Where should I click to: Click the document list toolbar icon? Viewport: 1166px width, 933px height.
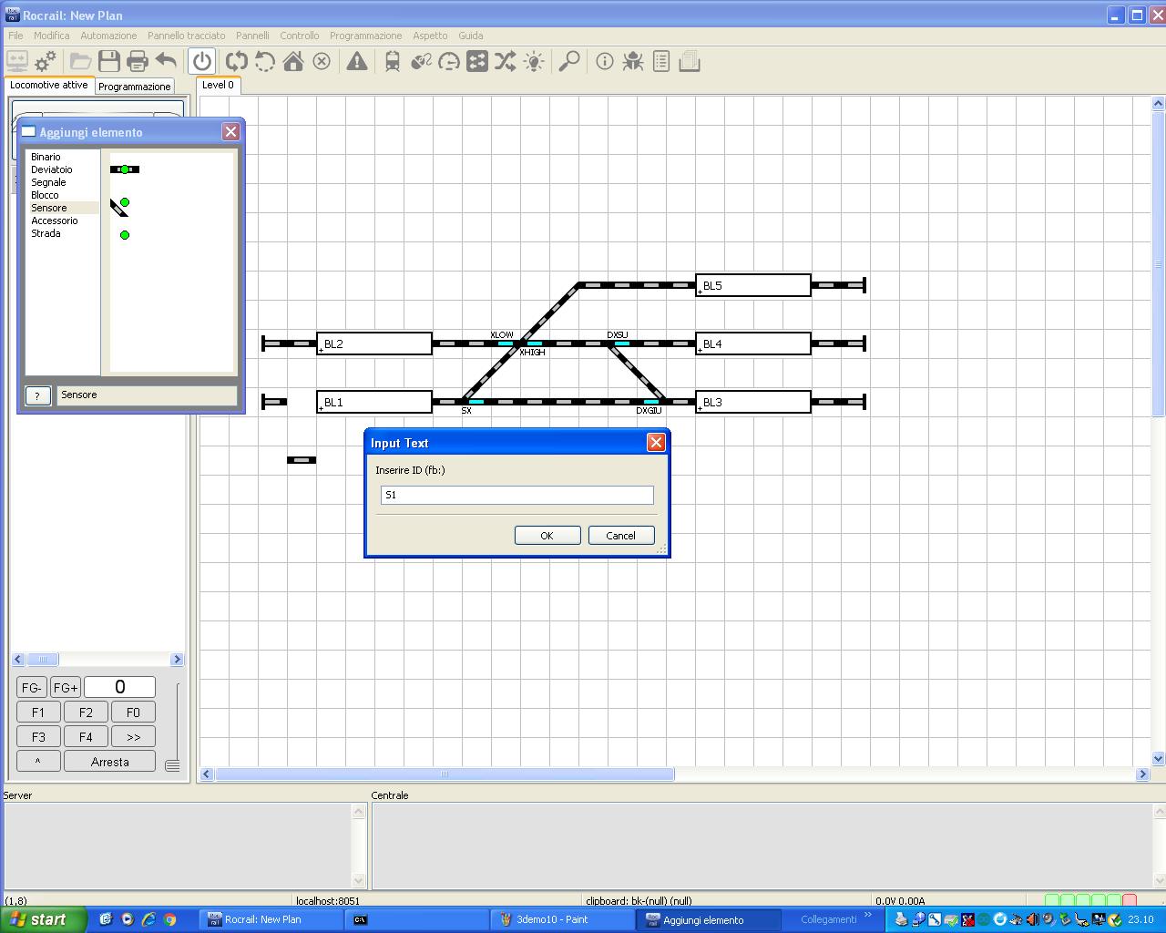click(x=661, y=61)
